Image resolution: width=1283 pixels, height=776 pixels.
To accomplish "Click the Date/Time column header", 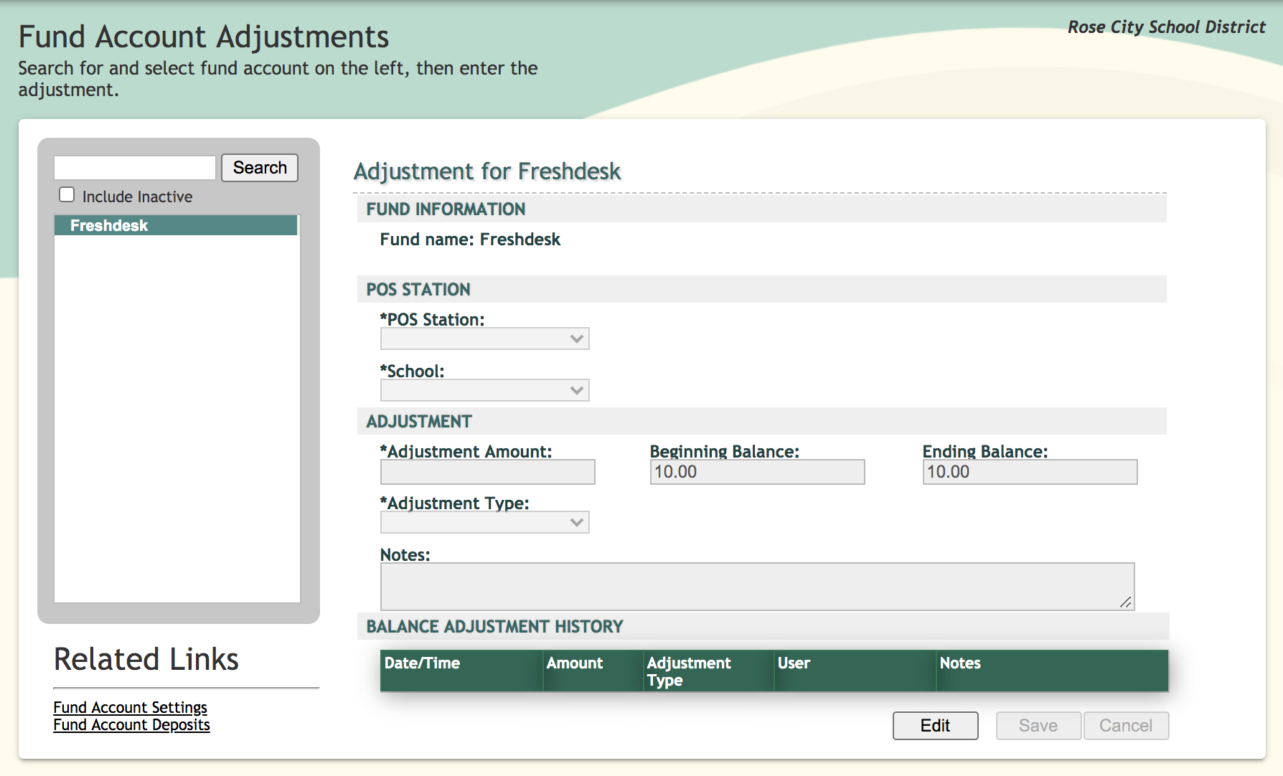I will 461,671.
